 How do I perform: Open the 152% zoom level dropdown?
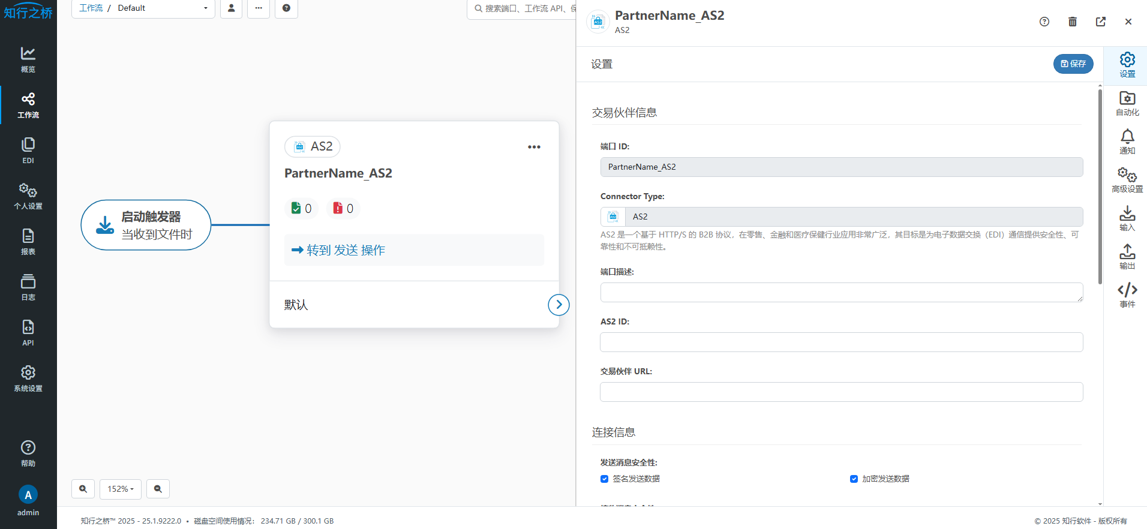click(x=121, y=489)
